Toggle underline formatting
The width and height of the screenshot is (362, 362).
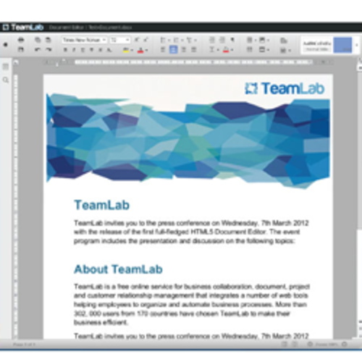point(83,50)
